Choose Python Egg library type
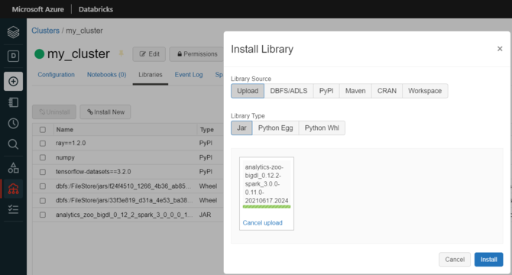The width and height of the screenshot is (512, 275). (x=275, y=128)
